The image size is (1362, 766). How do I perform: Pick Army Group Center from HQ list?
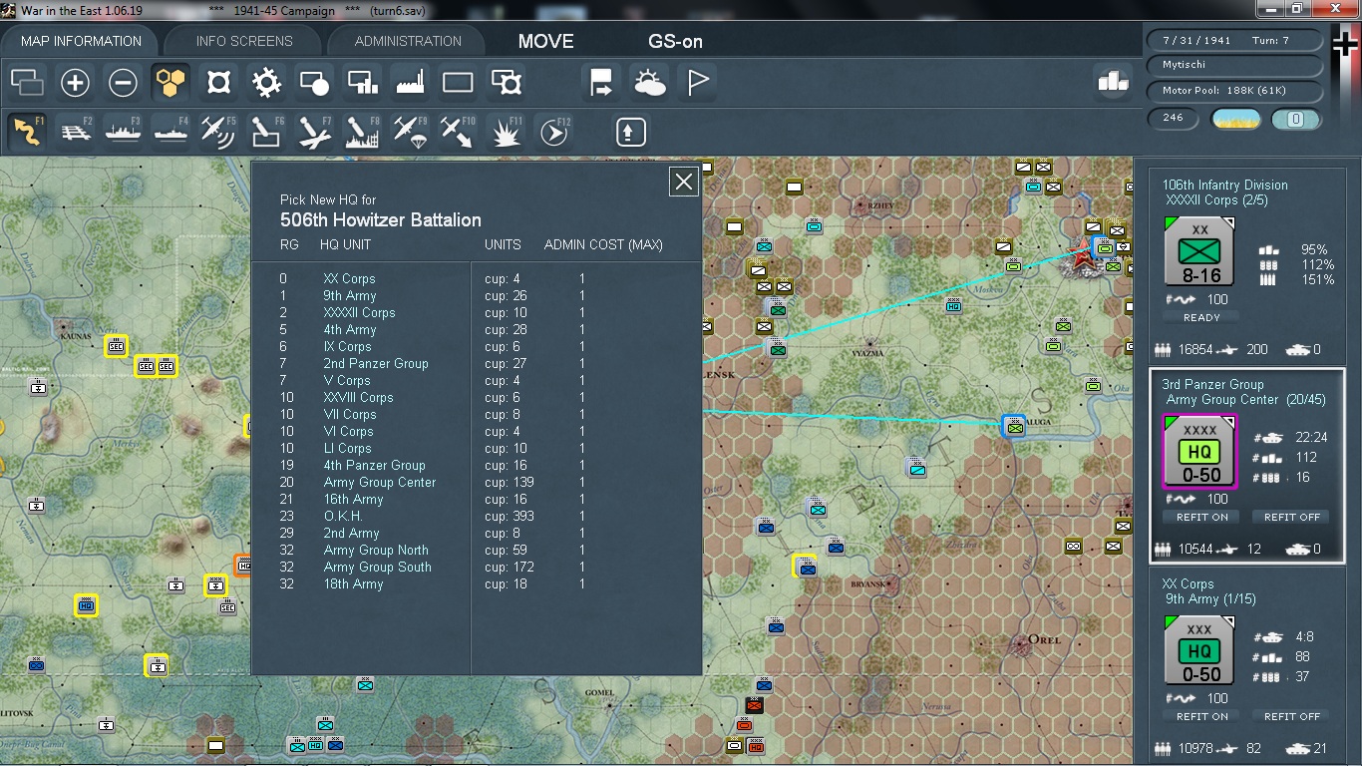point(380,482)
